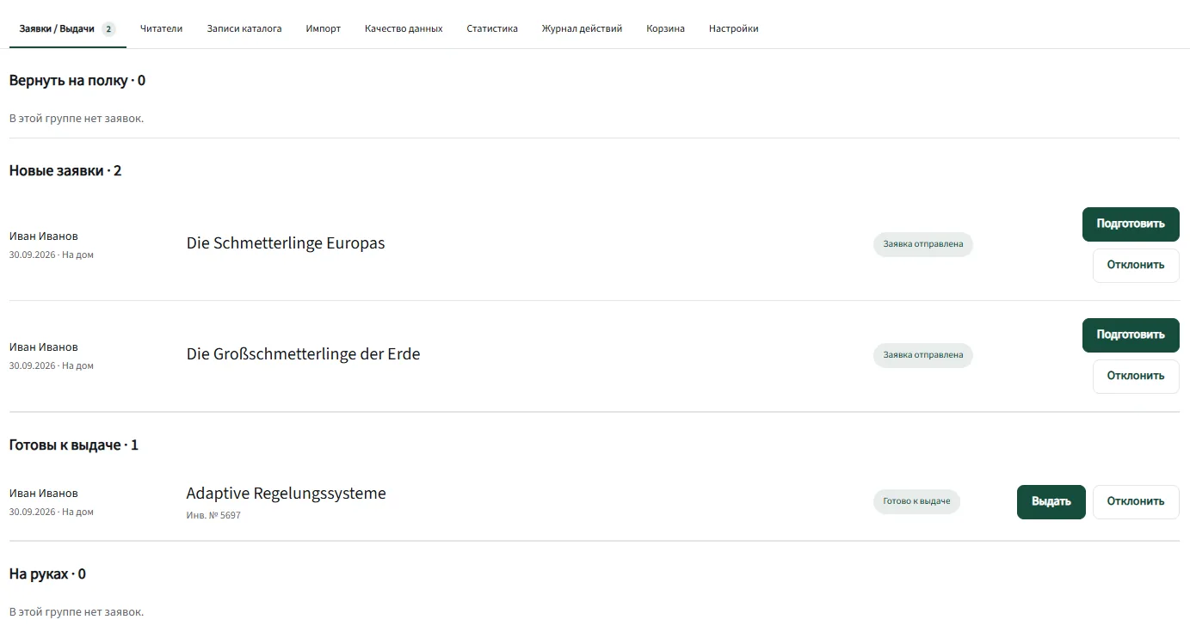Image resolution: width=1190 pixels, height=632 pixels.
Task: Go to the Корзина tab
Action: click(666, 28)
